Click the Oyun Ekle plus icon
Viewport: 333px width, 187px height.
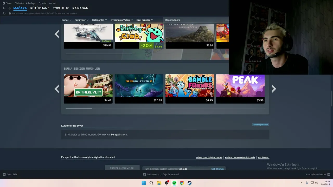pos(4,175)
